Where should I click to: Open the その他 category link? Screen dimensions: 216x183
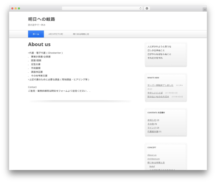point(151,124)
